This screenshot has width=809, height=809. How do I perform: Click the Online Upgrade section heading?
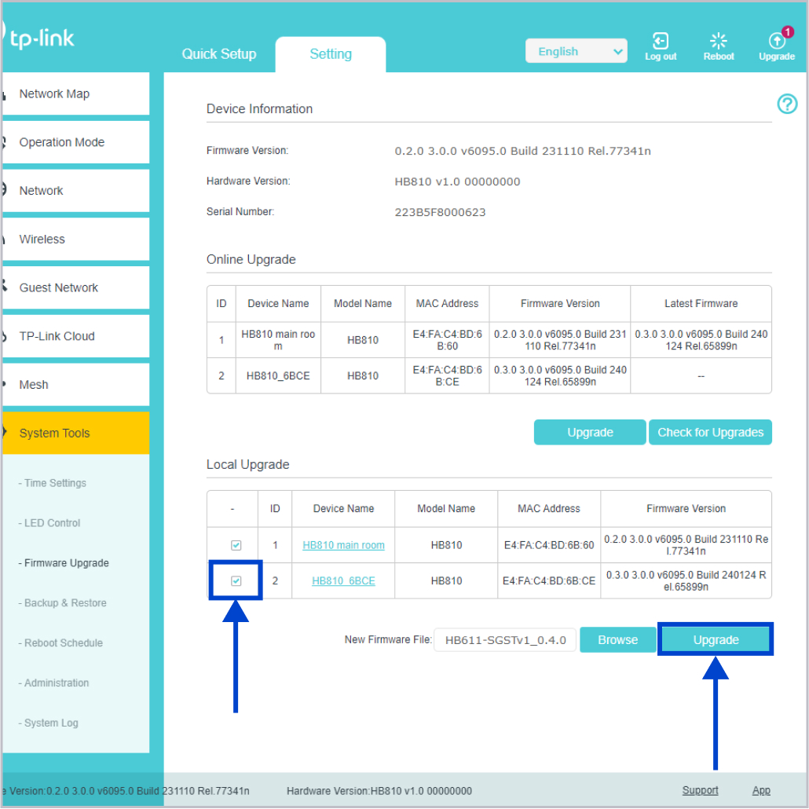point(251,259)
